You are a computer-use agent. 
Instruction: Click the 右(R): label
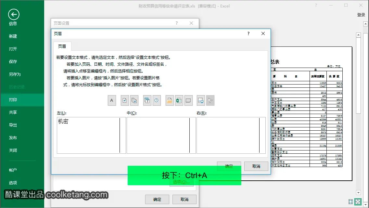click(x=202, y=113)
